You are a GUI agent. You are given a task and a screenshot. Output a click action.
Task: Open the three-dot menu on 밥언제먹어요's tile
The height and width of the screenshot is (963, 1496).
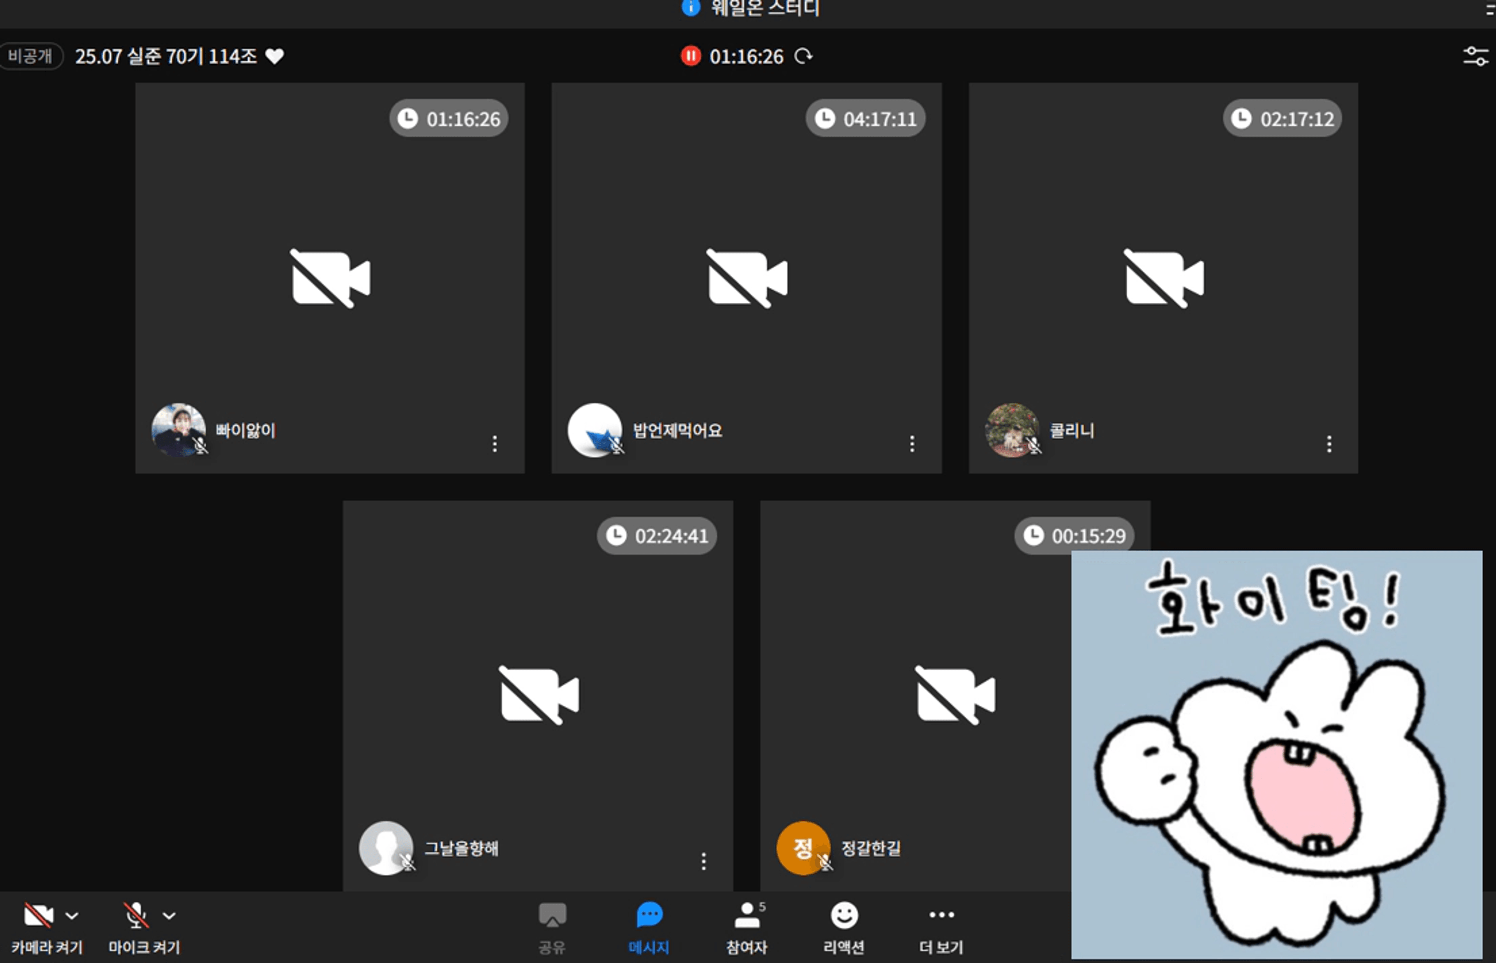tap(912, 444)
